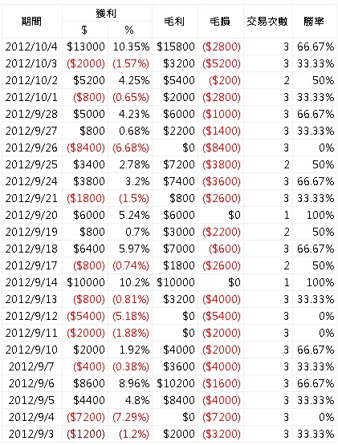Screen dimensions: 338x445
Task: Click the 毛損 column header
Action: [220, 22]
